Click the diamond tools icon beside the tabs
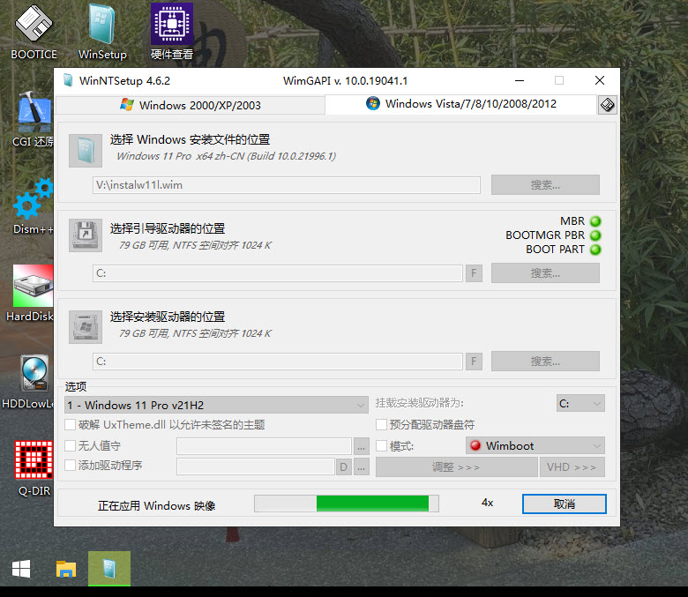 pyautogui.click(x=607, y=105)
